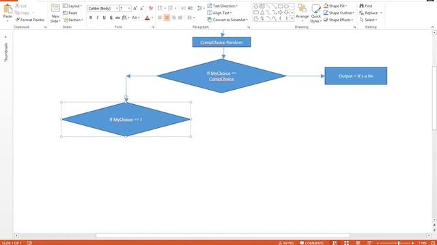Screen dimensions: 437x245
Task: Click the Format Painter tool
Action: 30,20
